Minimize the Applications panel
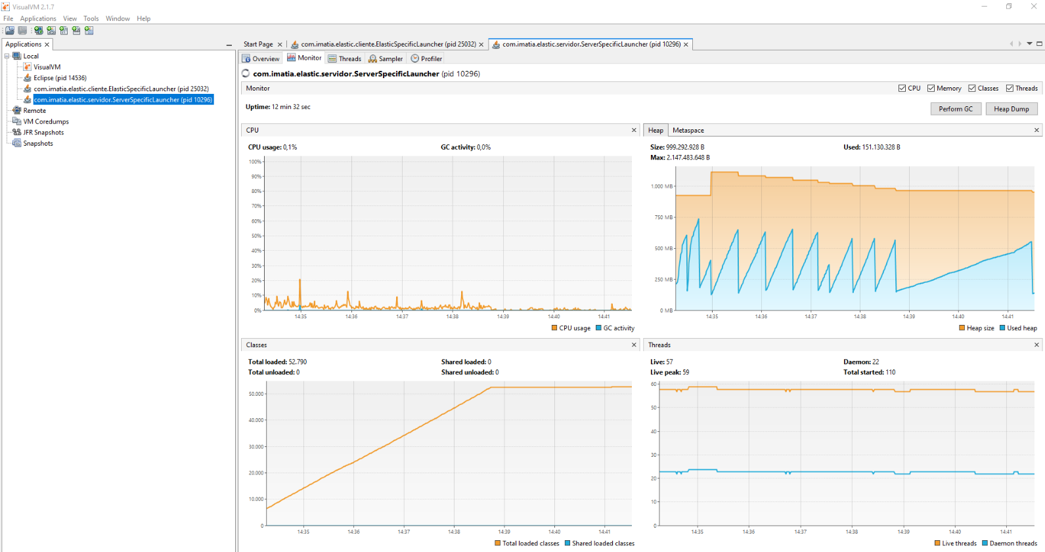Image resolution: width=1045 pixels, height=552 pixels. [229, 45]
